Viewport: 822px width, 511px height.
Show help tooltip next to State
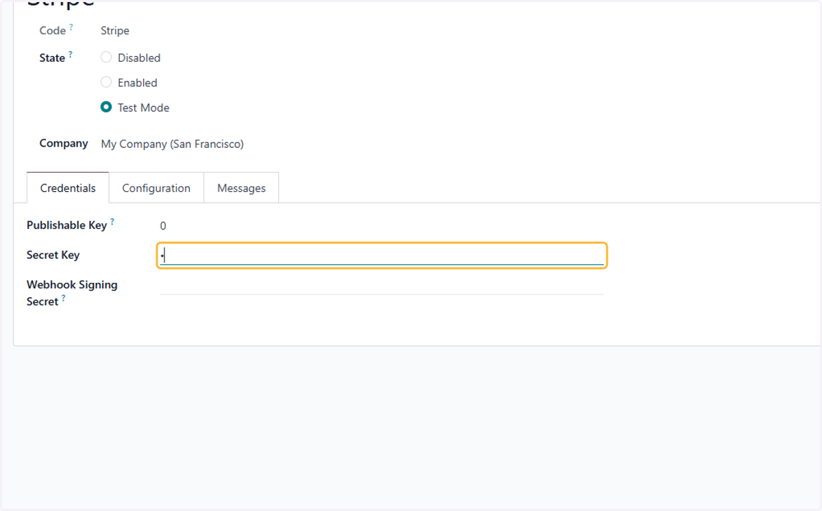point(71,54)
